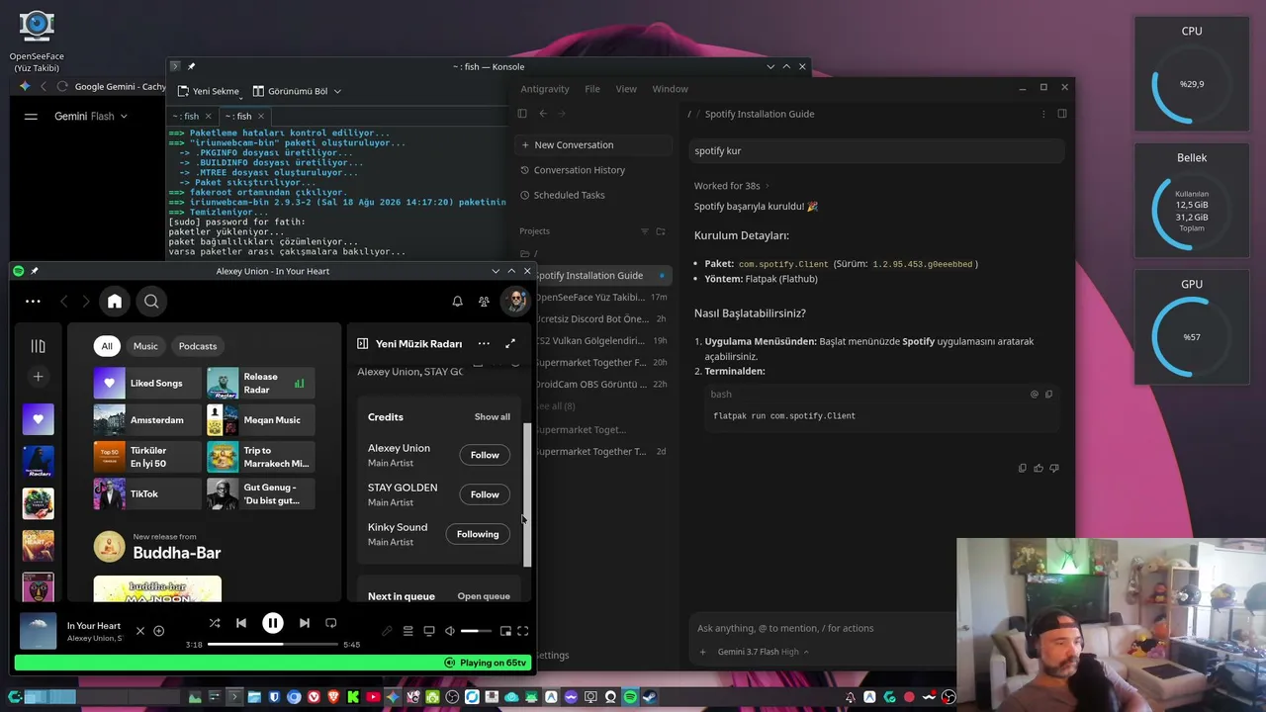Enter Spotify full screen mode
The image size is (1266, 712).
[x=523, y=631]
